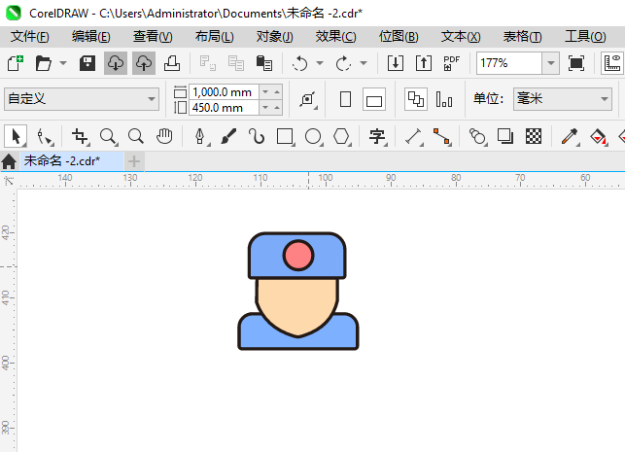Expand the 自定义 page size dropdown

click(152, 99)
